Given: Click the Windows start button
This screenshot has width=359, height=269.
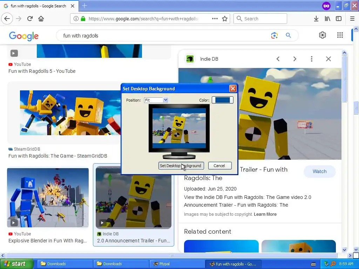Looking at the screenshot, I should pos(17,264).
